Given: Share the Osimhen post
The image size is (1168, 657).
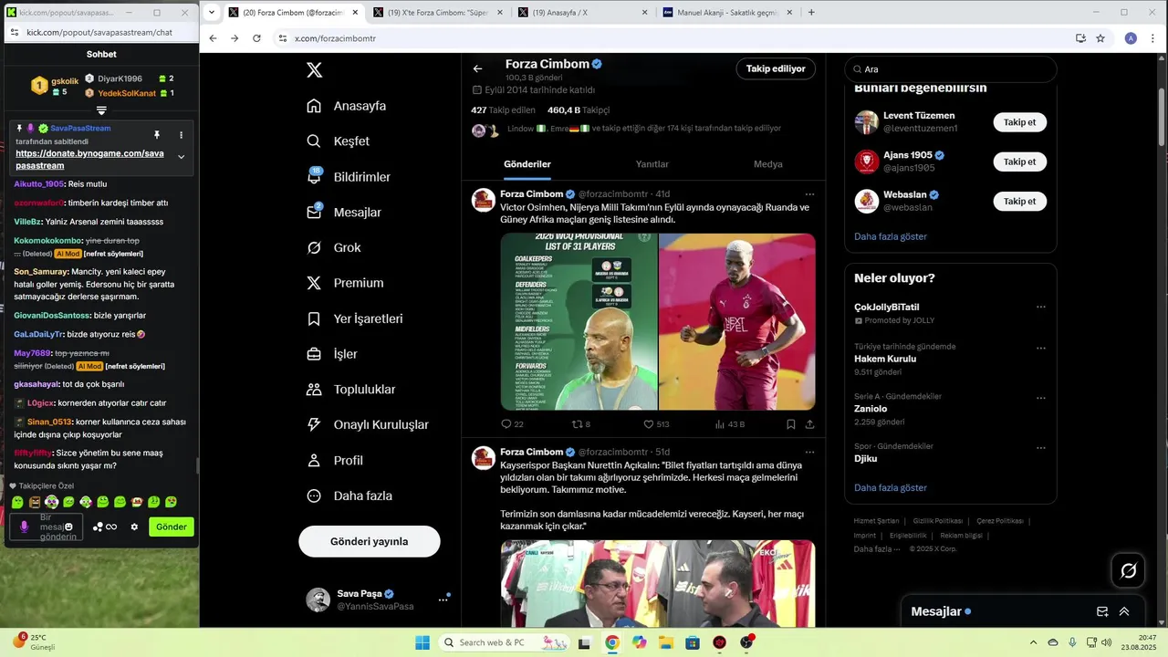Looking at the screenshot, I should (809, 424).
